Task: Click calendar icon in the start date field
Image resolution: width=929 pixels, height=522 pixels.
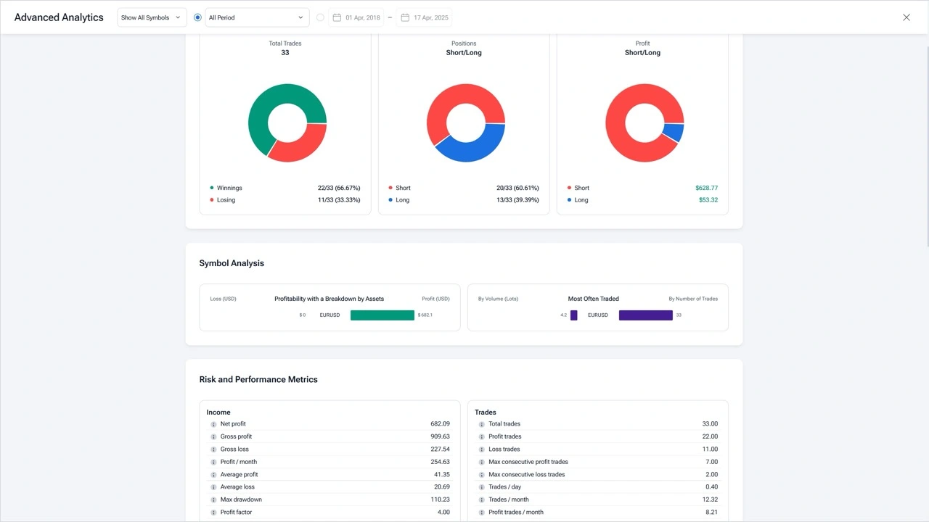Action: click(x=337, y=17)
